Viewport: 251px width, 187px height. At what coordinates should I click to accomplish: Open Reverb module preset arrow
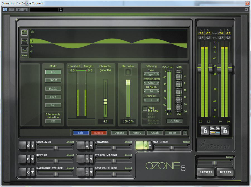click(33, 159)
